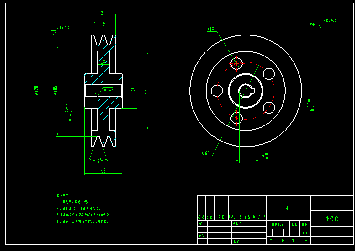Select the 38° groove angle dimension
This screenshot has height=251, width=355.
pos(98,161)
